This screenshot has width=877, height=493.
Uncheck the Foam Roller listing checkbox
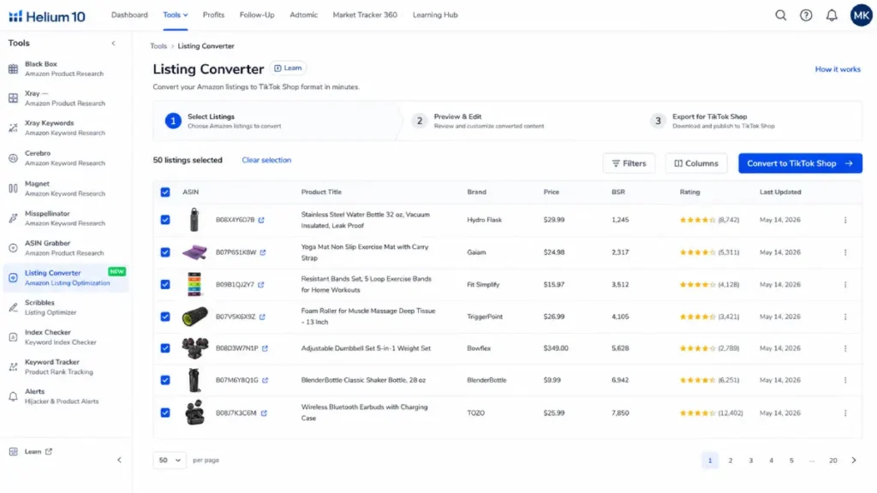click(x=165, y=317)
